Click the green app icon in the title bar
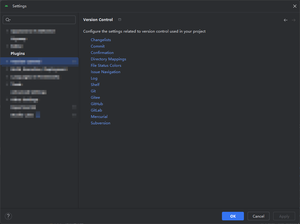This screenshot has height=224, width=300. click(x=6, y=6)
